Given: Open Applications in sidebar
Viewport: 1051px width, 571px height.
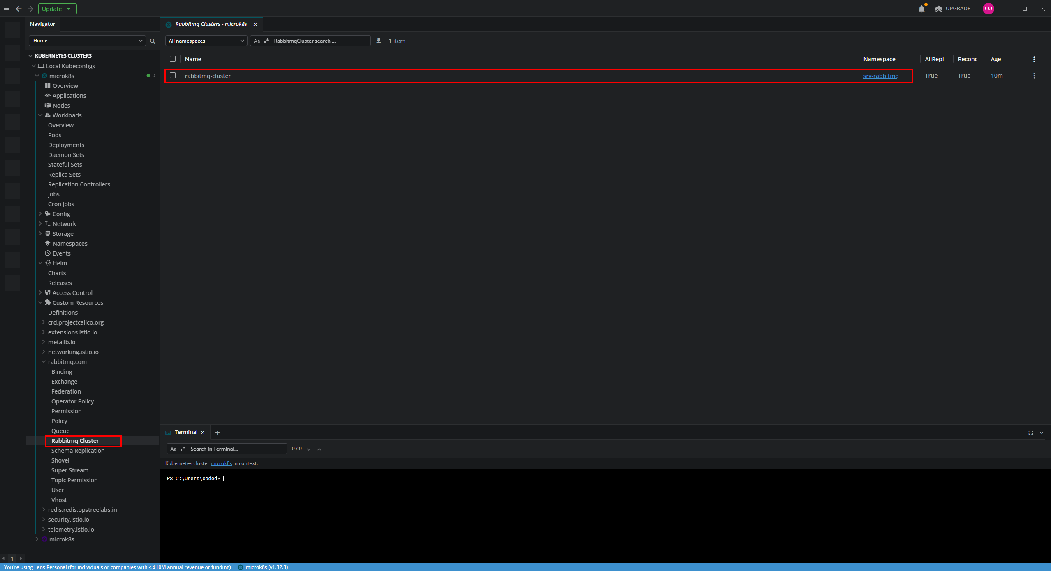Looking at the screenshot, I should pos(69,95).
